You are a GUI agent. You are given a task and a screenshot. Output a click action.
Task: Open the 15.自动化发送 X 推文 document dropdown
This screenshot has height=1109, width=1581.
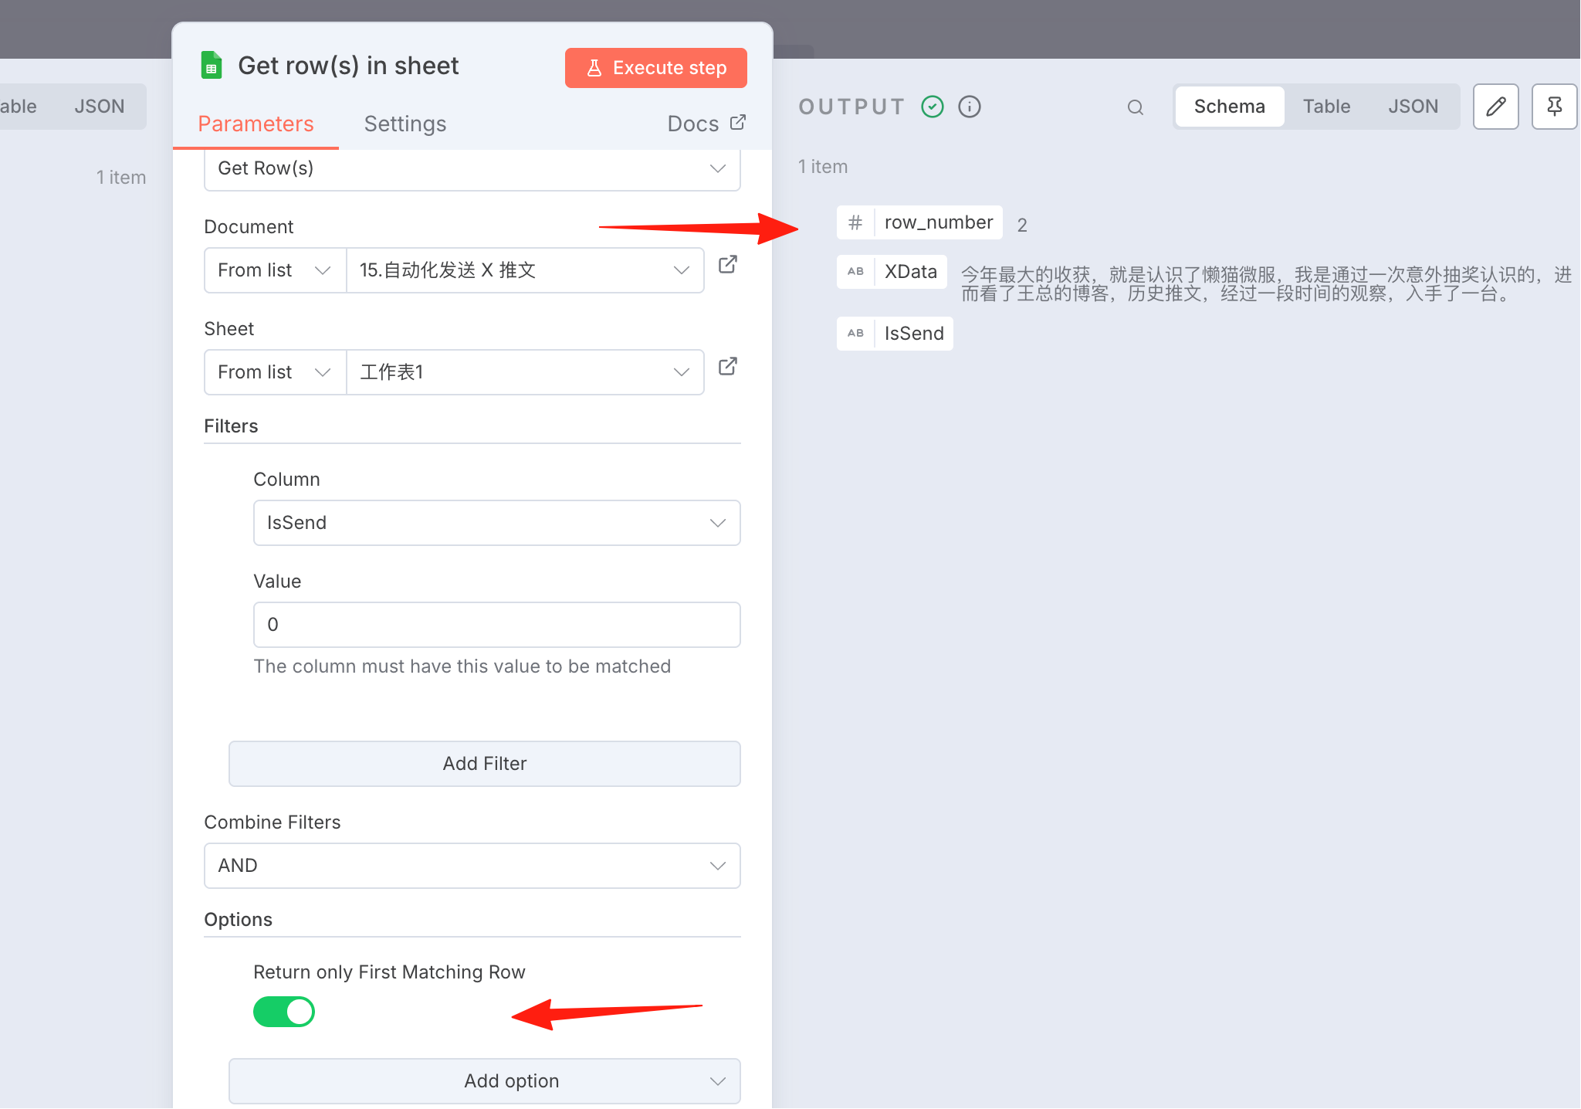[525, 270]
